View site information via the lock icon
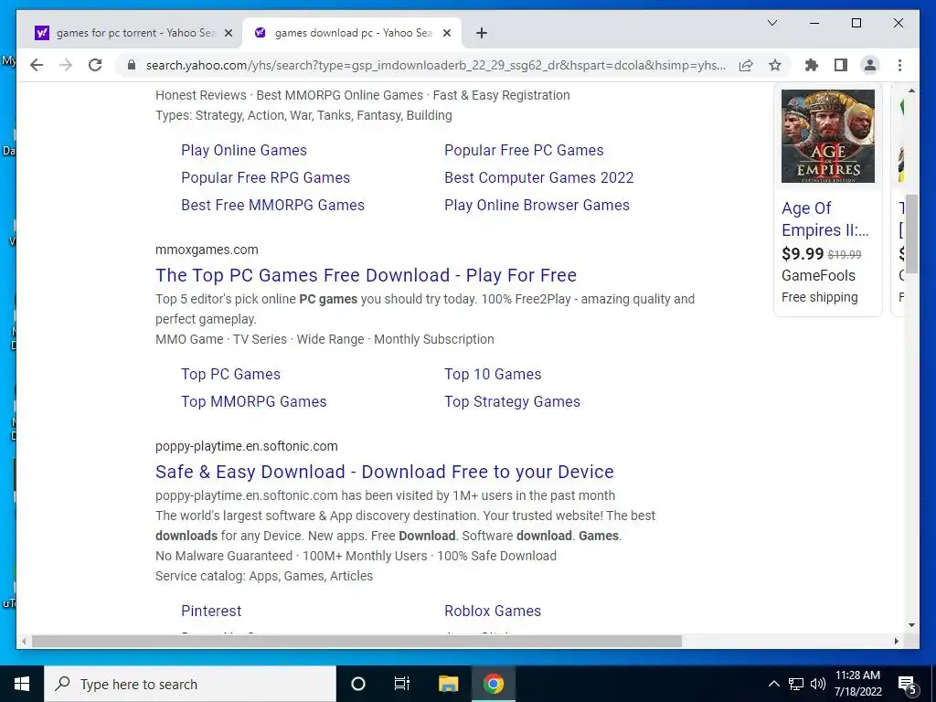This screenshot has width=936, height=702. [x=132, y=65]
